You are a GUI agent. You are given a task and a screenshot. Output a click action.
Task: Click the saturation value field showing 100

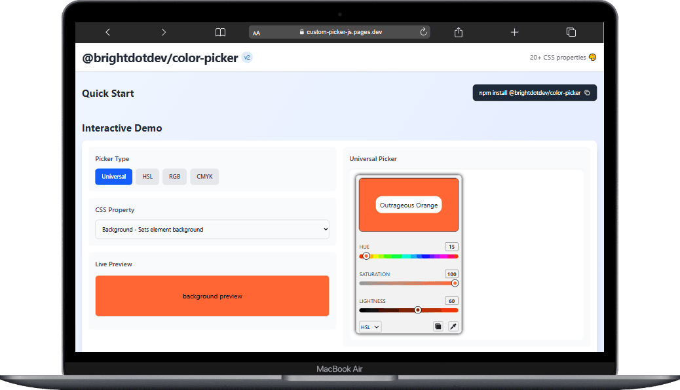tap(451, 274)
